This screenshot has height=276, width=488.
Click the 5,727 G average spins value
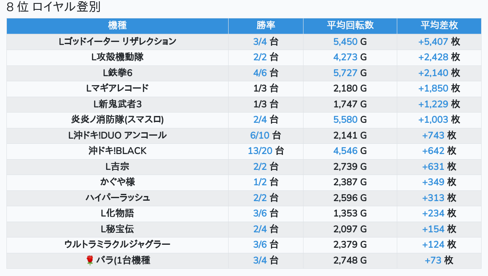345,73
